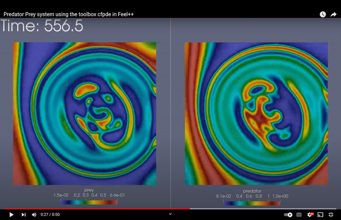Click the predator simulation plot
The width and height of the screenshot is (341, 220).
256,114
